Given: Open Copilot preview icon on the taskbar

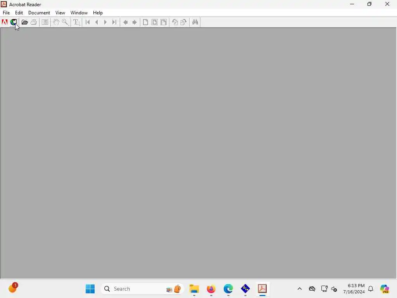Looking at the screenshot, I should pos(385,289).
